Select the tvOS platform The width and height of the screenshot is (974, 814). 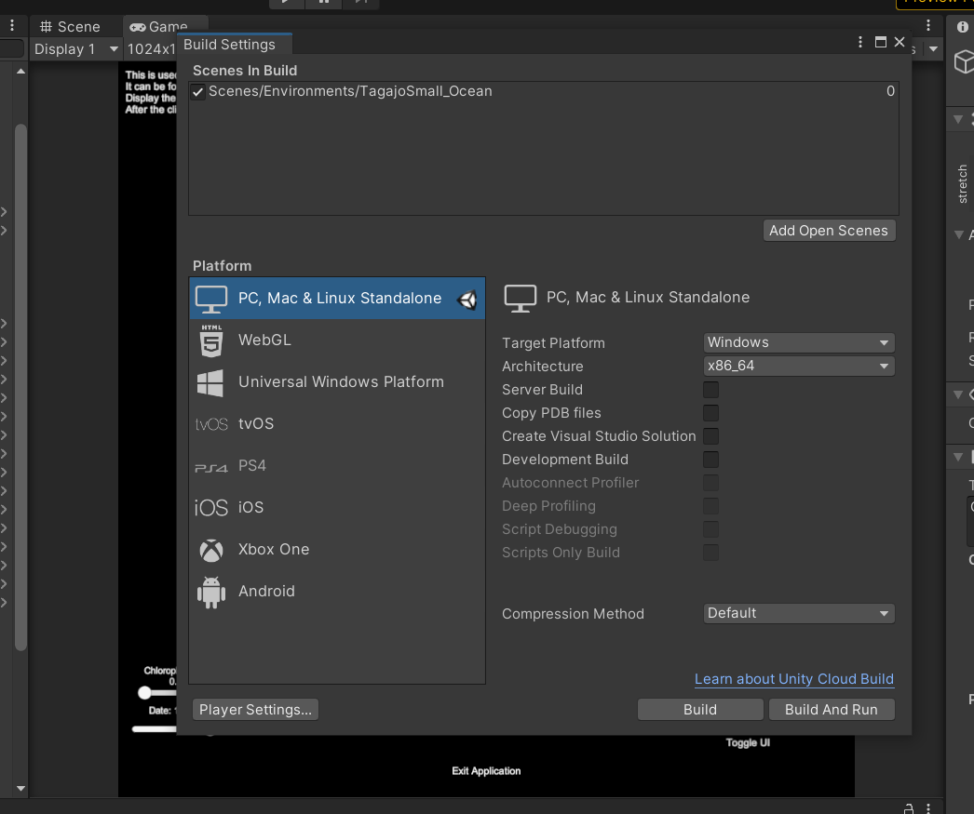pos(337,424)
